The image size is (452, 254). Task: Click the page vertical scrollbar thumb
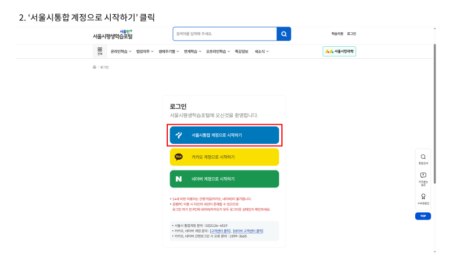(434, 114)
